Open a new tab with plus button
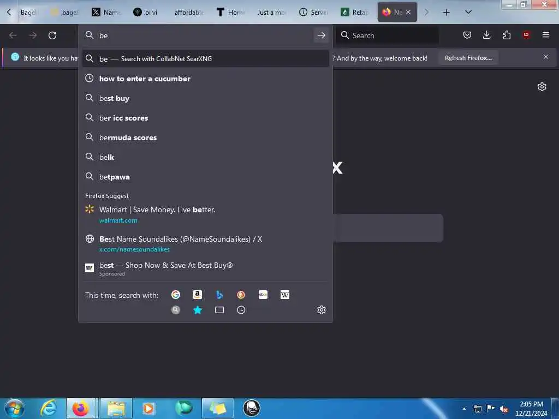Image resolution: width=559 pixels, height=419 pixels. (x=446, y=13)
